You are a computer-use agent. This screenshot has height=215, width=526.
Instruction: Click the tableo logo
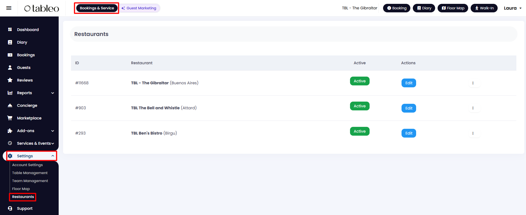tap(42, 9)
